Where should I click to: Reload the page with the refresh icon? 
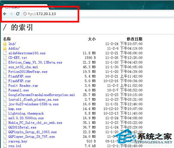(x=18, y=14)
